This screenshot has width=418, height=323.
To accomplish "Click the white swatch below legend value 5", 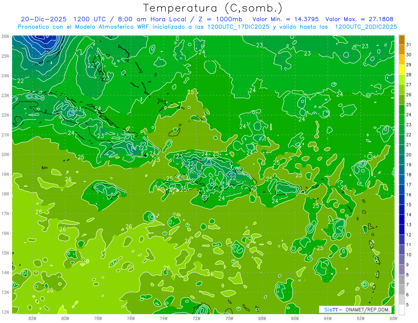I will (402, 309).
